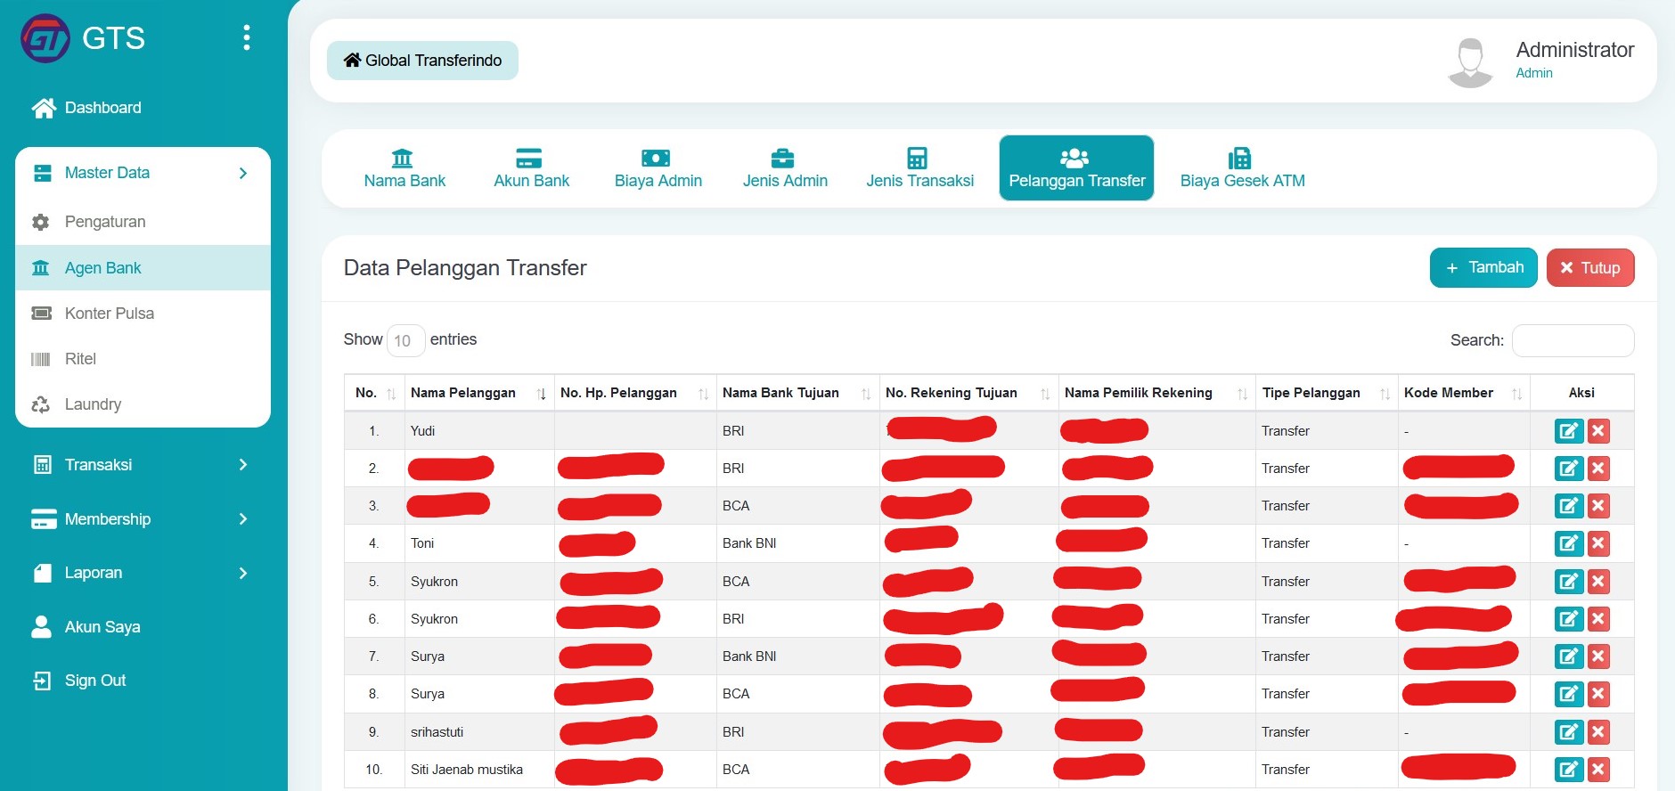The image size is (1675, 791).
Task: Expand the Laporan menu chevron
Action: click(x=243, y=573)
